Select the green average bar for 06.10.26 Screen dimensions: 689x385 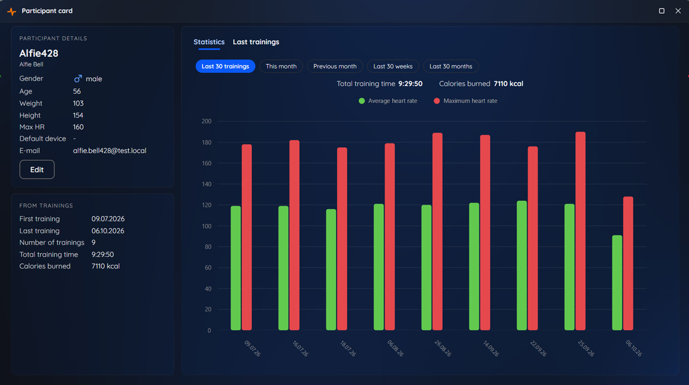click(617, 283)
